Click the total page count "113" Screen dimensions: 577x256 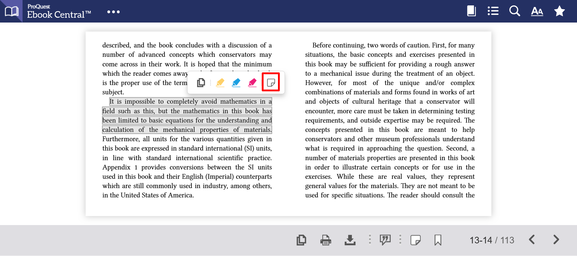click(507, 240)
